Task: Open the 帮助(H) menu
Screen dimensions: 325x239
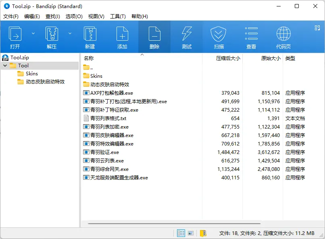Action: (140, 17)
